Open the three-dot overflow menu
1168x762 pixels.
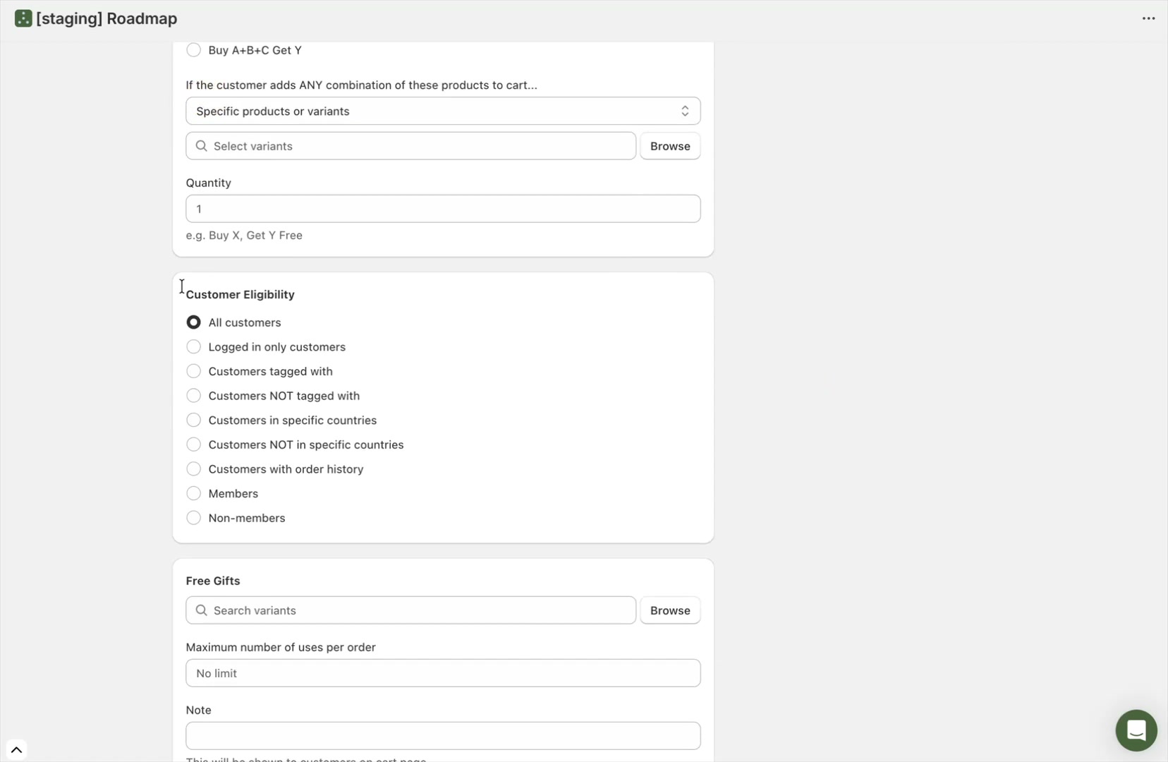(x=1148, y=18)
